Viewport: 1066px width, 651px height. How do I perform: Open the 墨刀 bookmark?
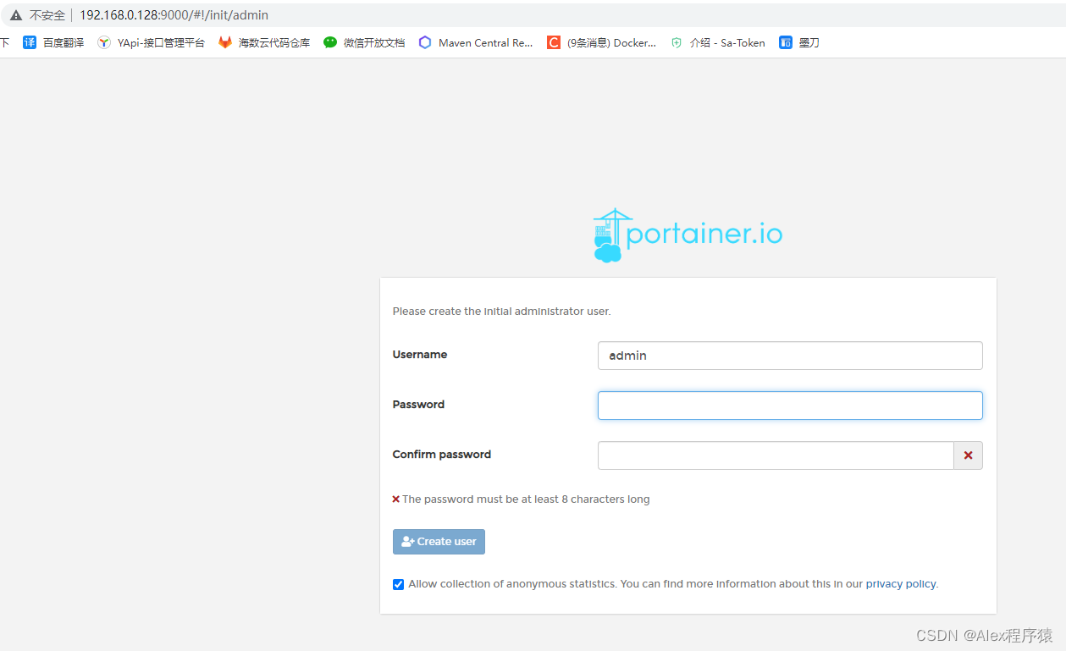point(799,42)
